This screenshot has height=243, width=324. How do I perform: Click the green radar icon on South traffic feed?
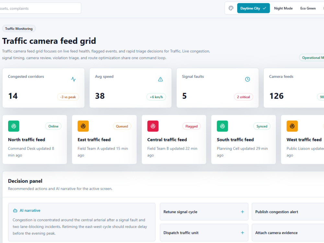click(x=222, y=126)
